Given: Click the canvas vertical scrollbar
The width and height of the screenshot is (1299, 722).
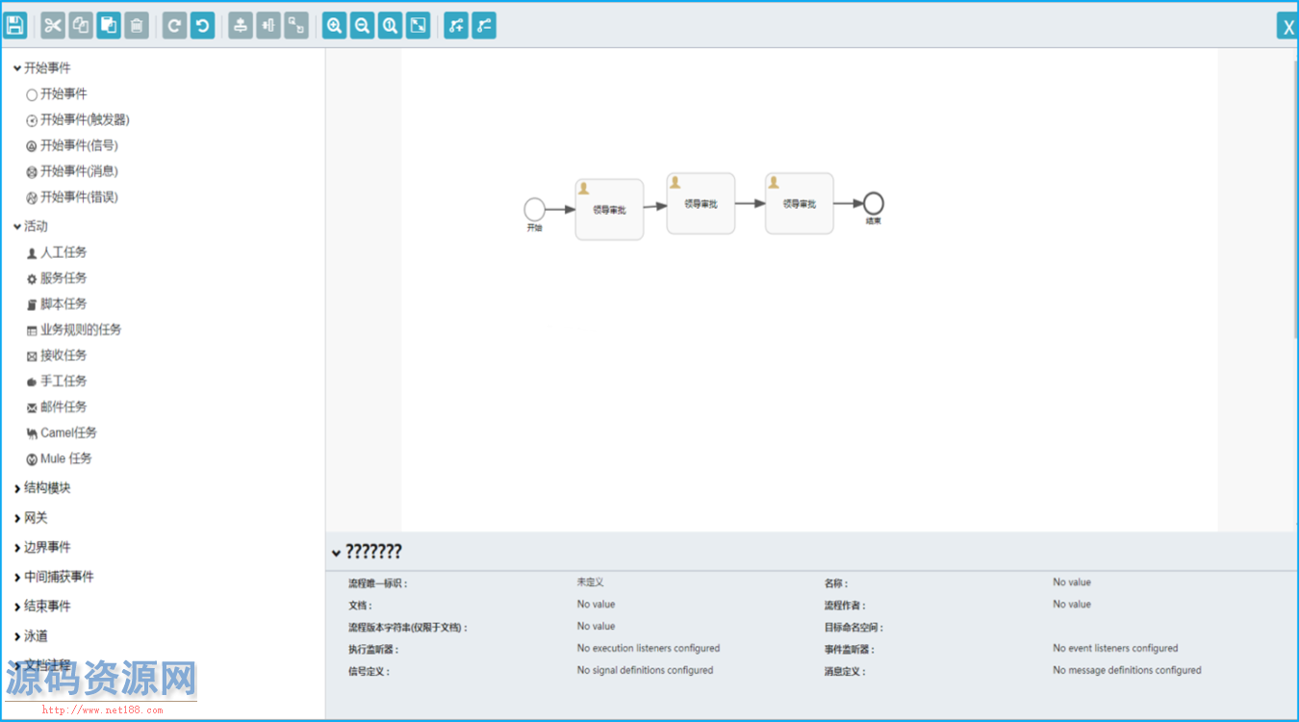Looking at the screenshot, I should [1295, 198].
